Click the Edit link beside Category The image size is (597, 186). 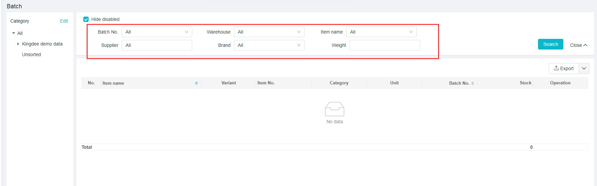[x=64, y=21]
